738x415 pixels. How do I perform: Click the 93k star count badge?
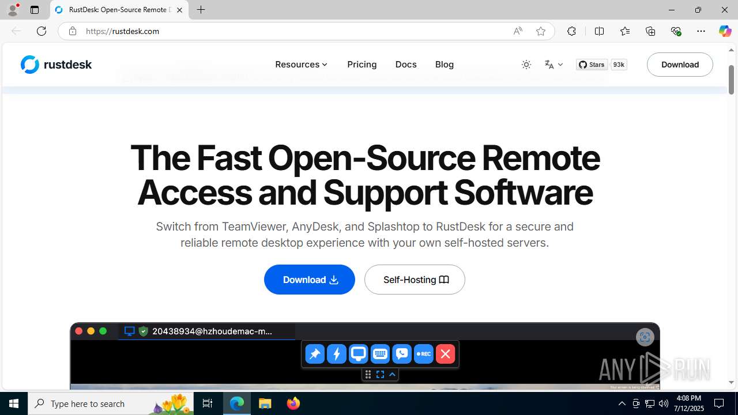(x=619, y=65)
